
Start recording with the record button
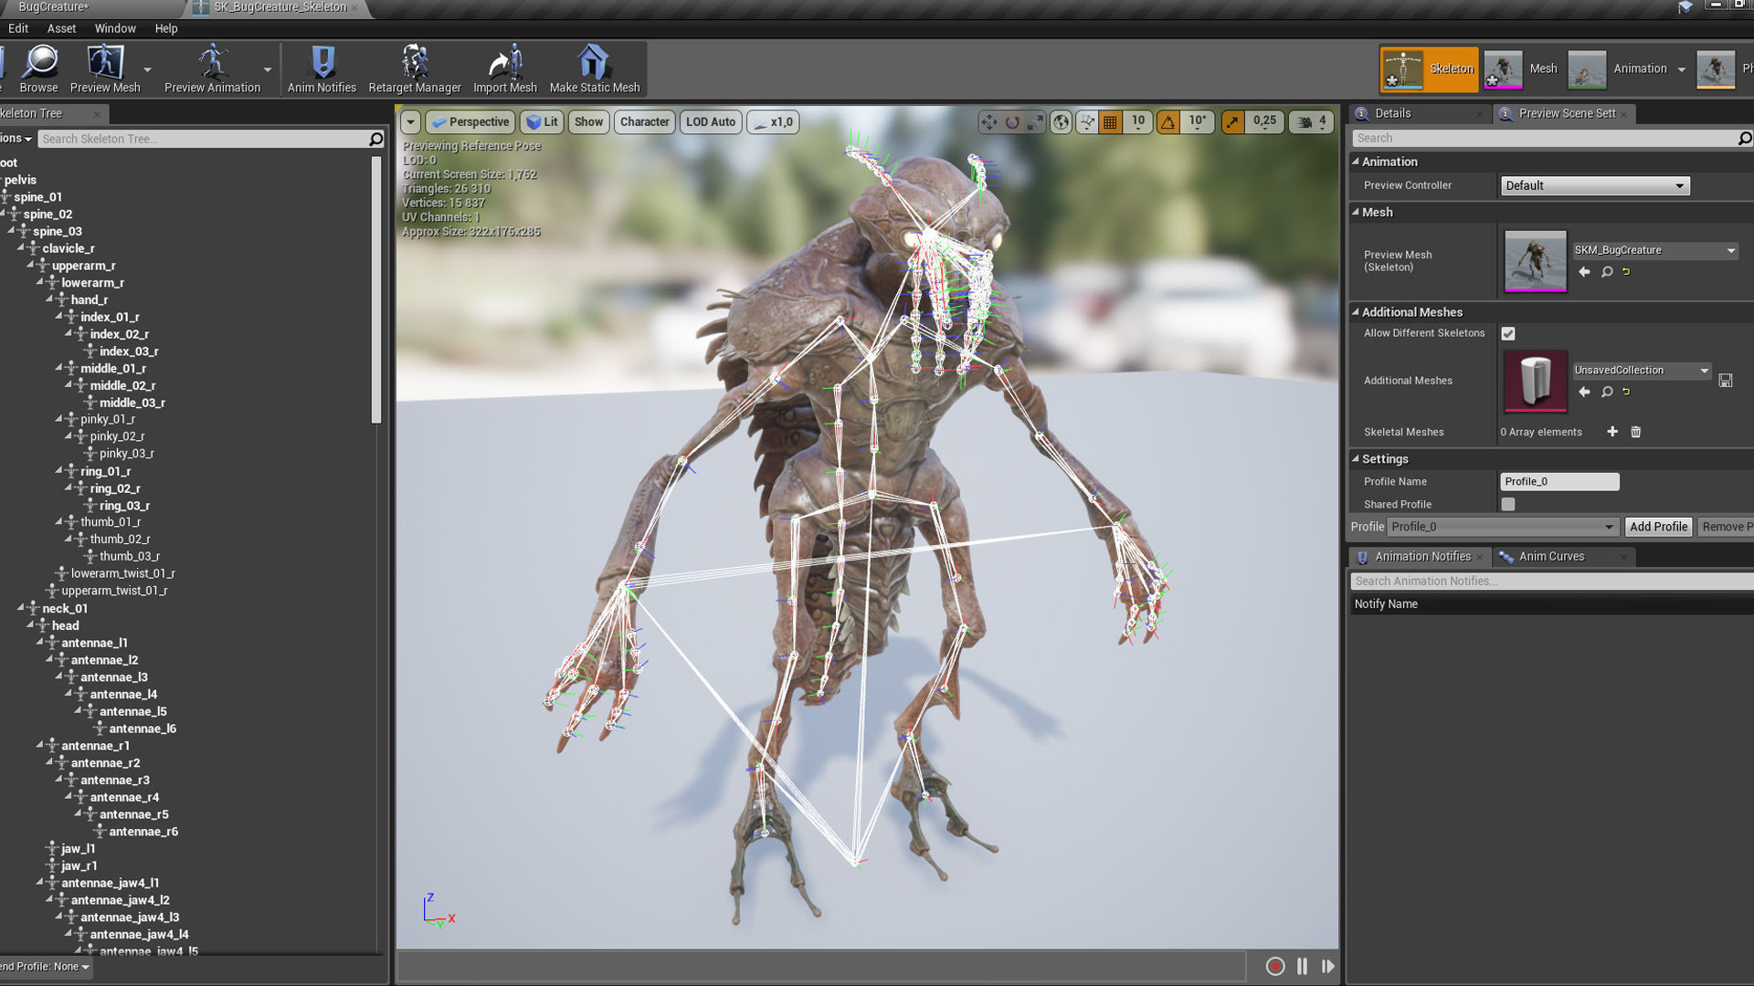(x=1275, y=966)
